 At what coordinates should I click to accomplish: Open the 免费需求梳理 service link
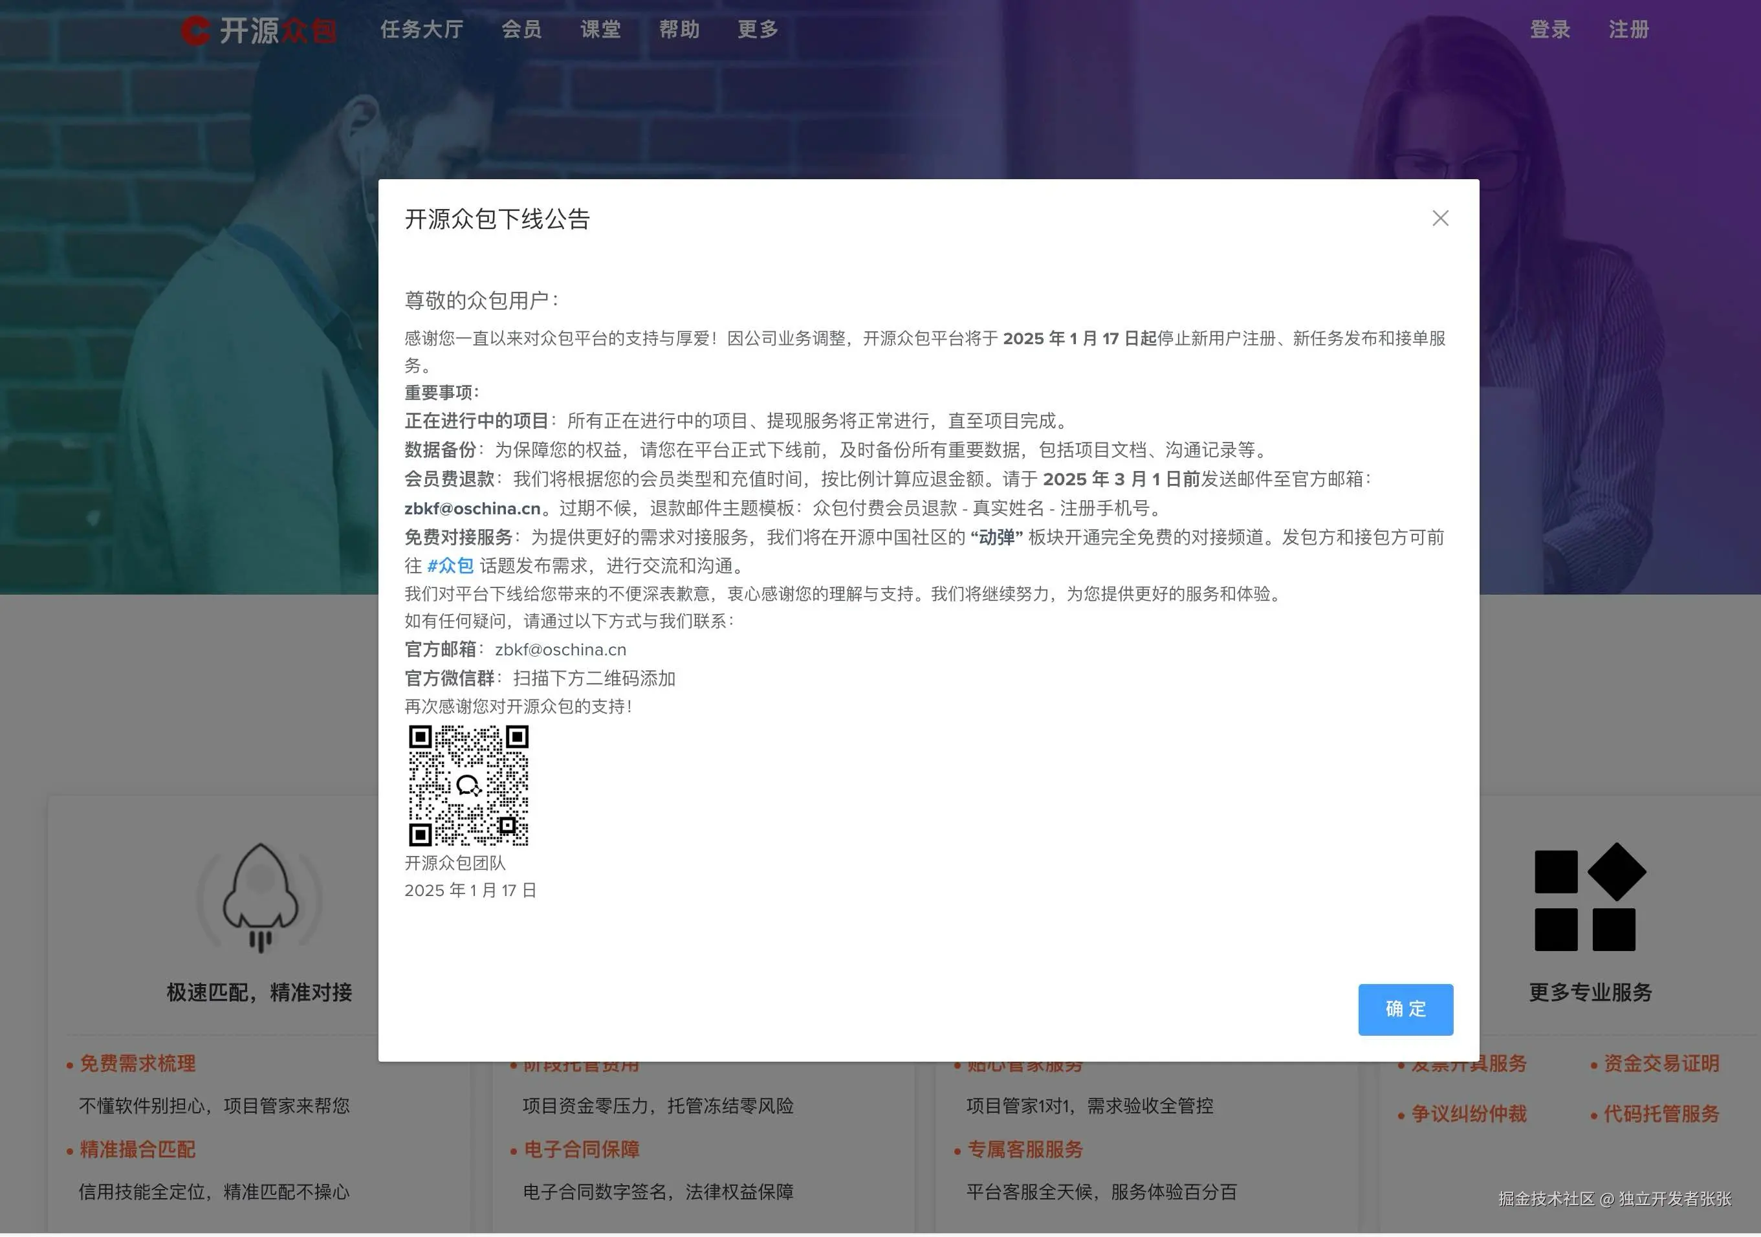click(137, 1064)
